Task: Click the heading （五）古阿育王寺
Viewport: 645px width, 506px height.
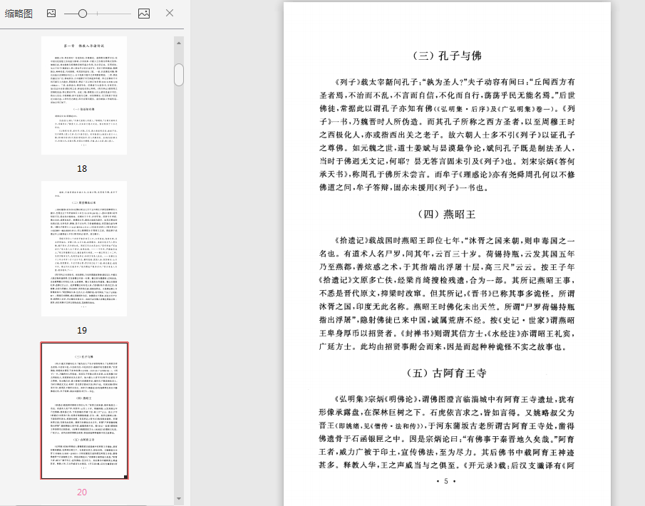Action: (x=447, y=373)
